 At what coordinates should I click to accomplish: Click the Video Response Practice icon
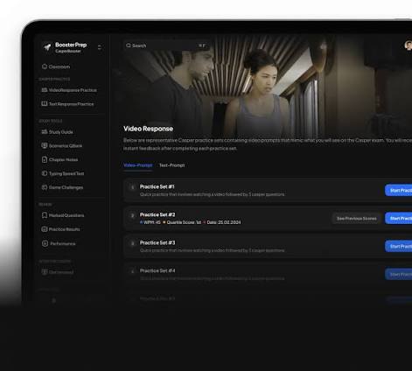[x=45, y=90]
